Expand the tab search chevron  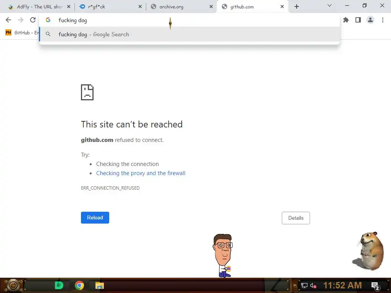330,5
